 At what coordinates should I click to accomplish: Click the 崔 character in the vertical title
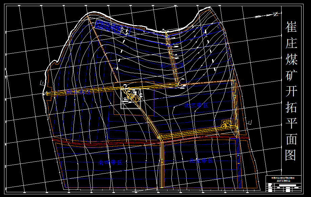pyautogui.click(x=291, y=27)
